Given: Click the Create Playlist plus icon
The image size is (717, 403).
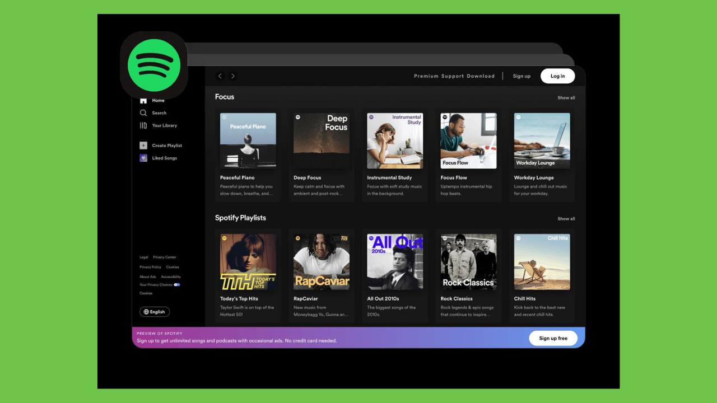Looking at the screenshot, I should click(143, 146).
